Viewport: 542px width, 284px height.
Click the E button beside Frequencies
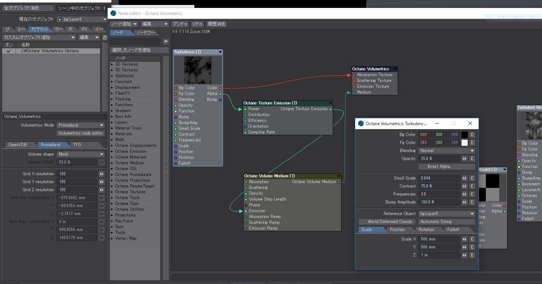point(472,194)
